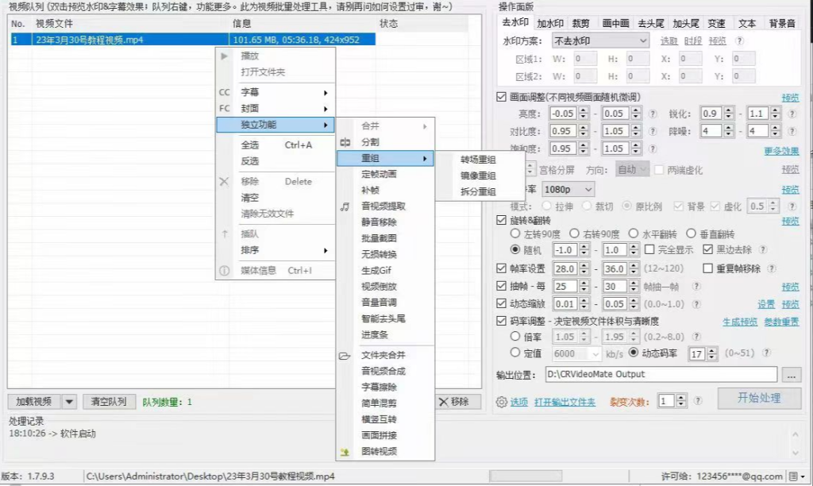
Task: Click the help icon beside 重复帧移除
Action: tap(772, 268)
